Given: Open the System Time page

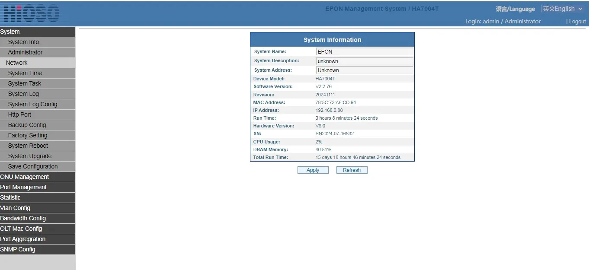Looking at the screenshot, I should [25, 73].
